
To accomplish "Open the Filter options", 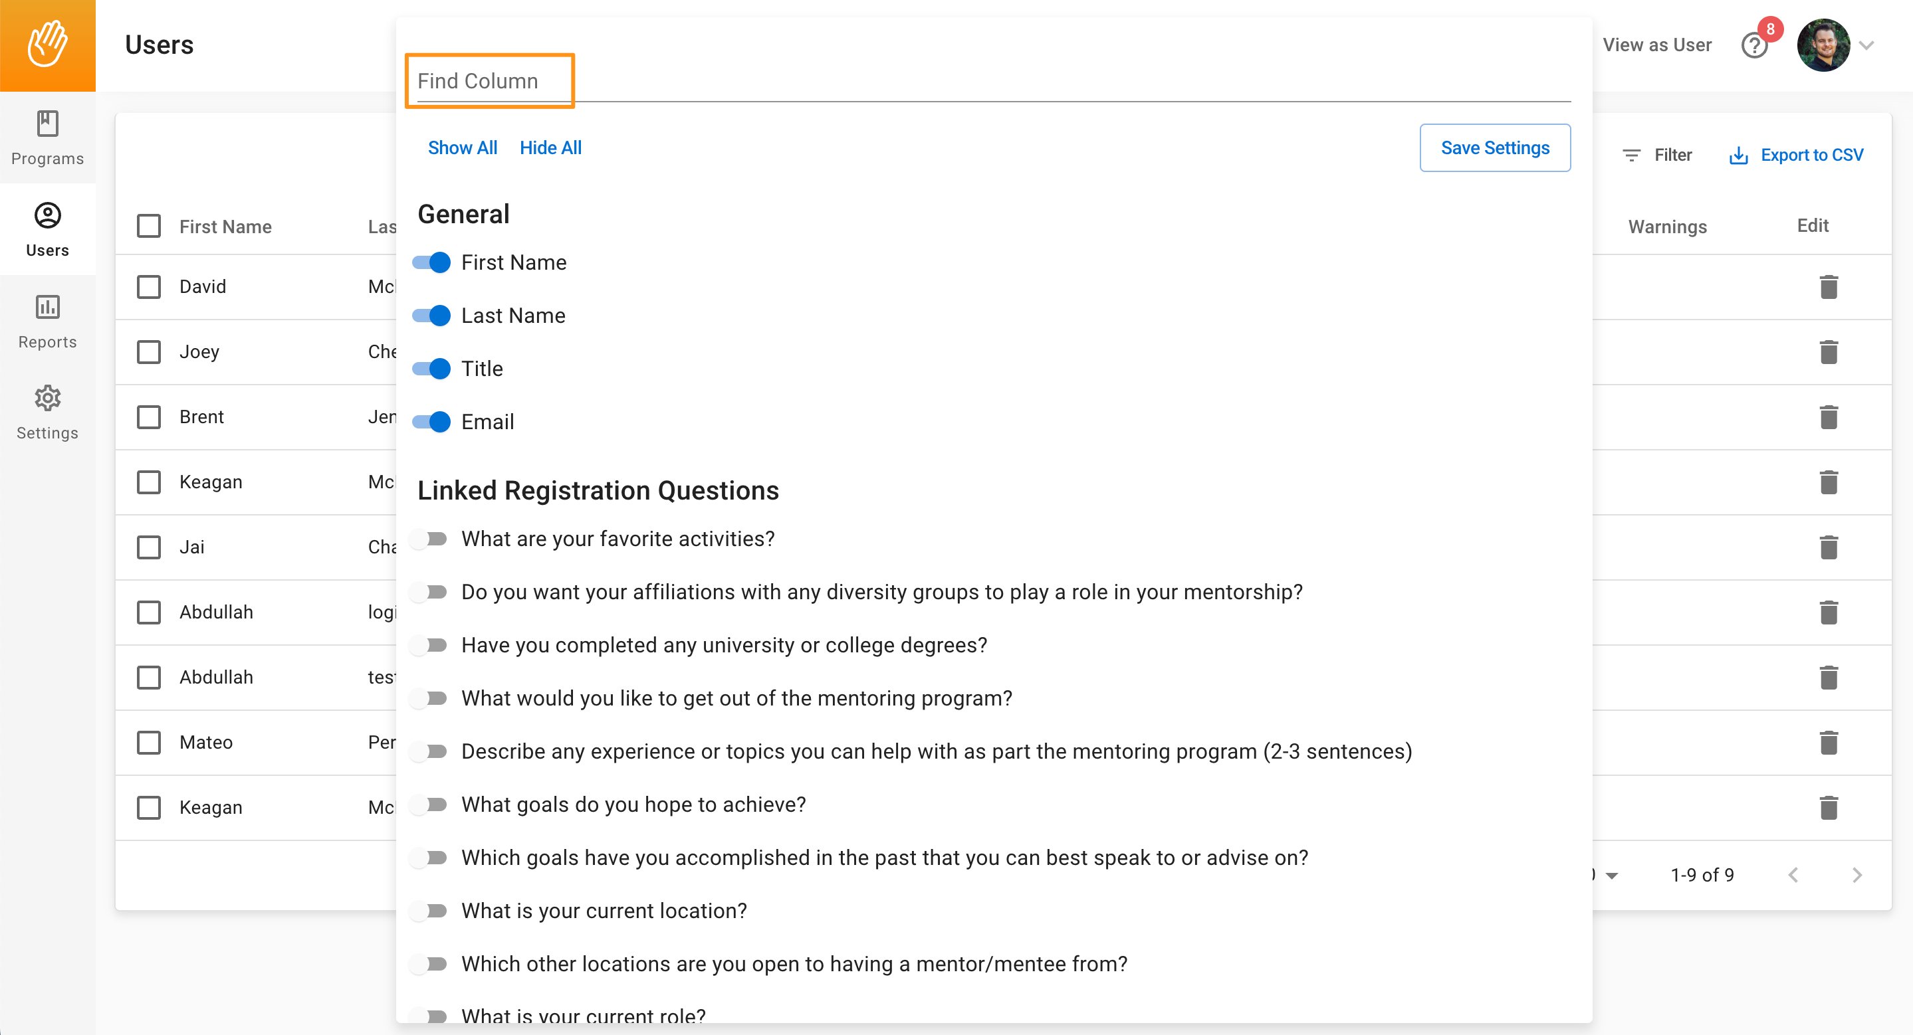I will 1657,155.
